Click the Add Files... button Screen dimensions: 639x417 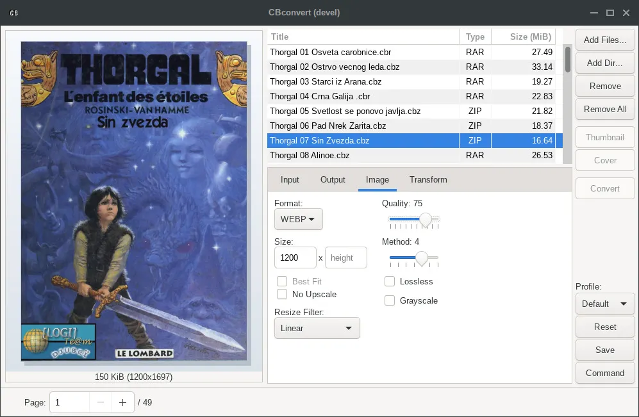(x=605, y=40)
